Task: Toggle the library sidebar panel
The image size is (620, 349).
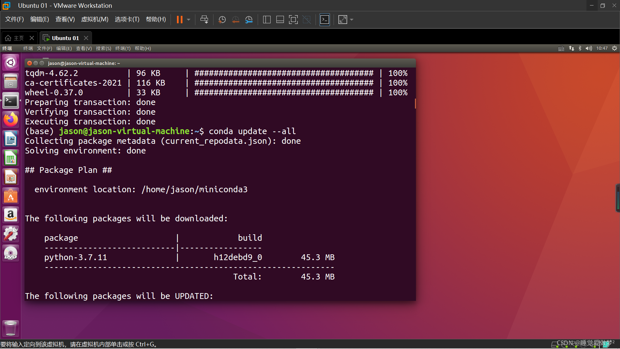Action: pyautogui.click(x=267, y=20)
